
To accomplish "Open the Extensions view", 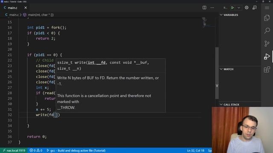I will (x=267, y=69).
